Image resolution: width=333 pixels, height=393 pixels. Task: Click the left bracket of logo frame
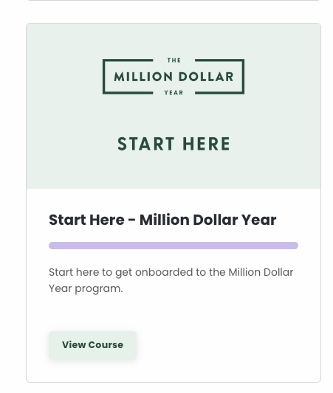coord(128,77)
